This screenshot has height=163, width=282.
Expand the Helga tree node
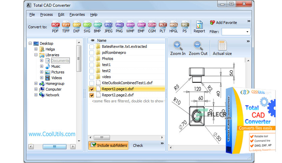click(x=36, y=49)
